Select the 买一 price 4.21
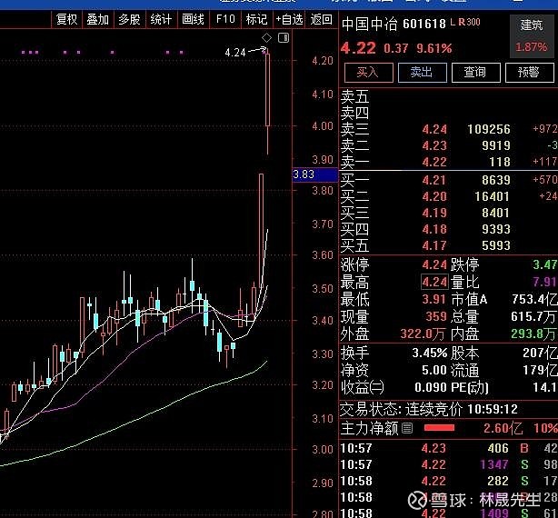Image resolution: width=558 pixels, height=518 pixels. tap(434, 180)
